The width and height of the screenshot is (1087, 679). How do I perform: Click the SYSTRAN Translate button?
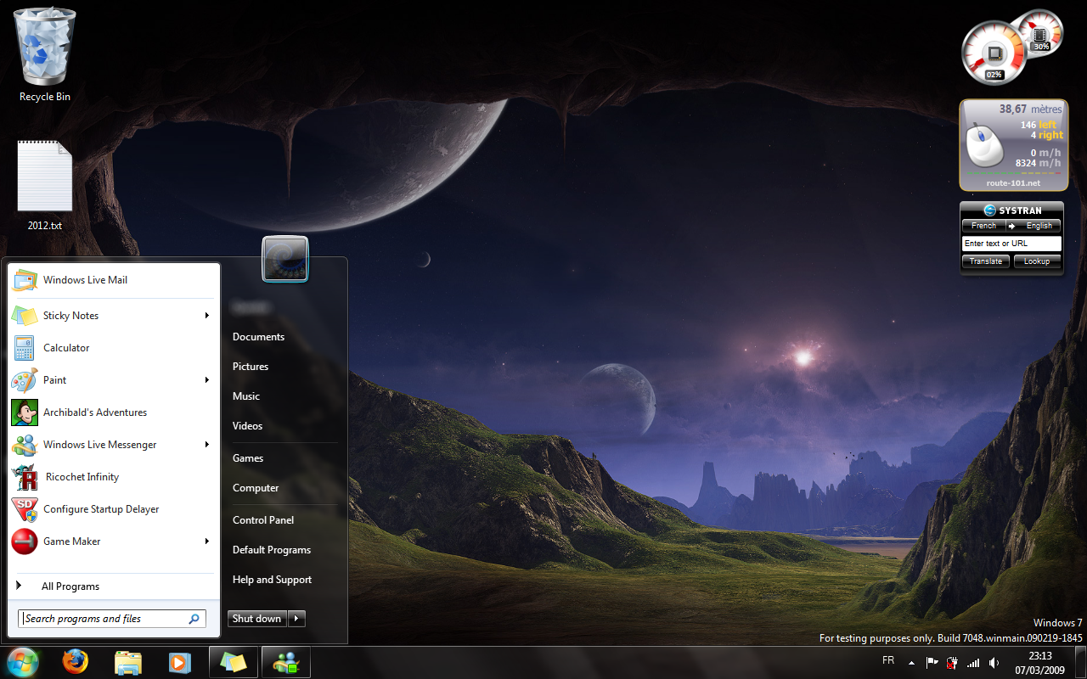tap(986, 261)
